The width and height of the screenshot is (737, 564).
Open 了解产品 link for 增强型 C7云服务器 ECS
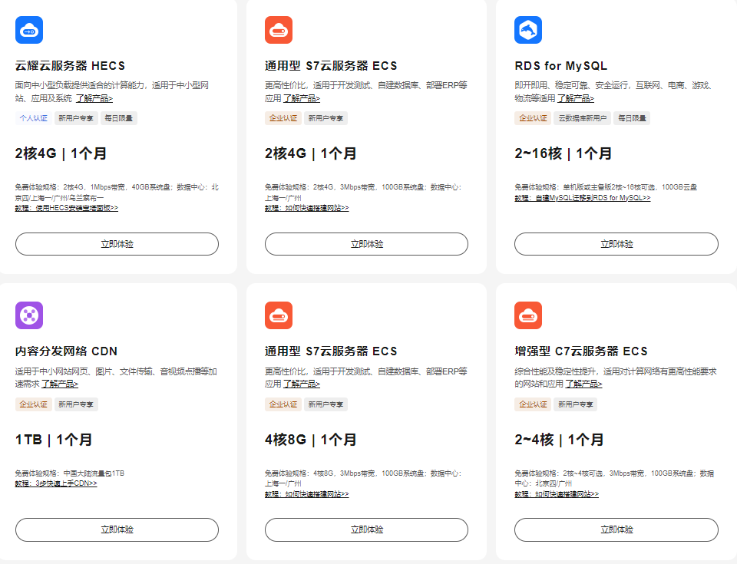point(583,384)
